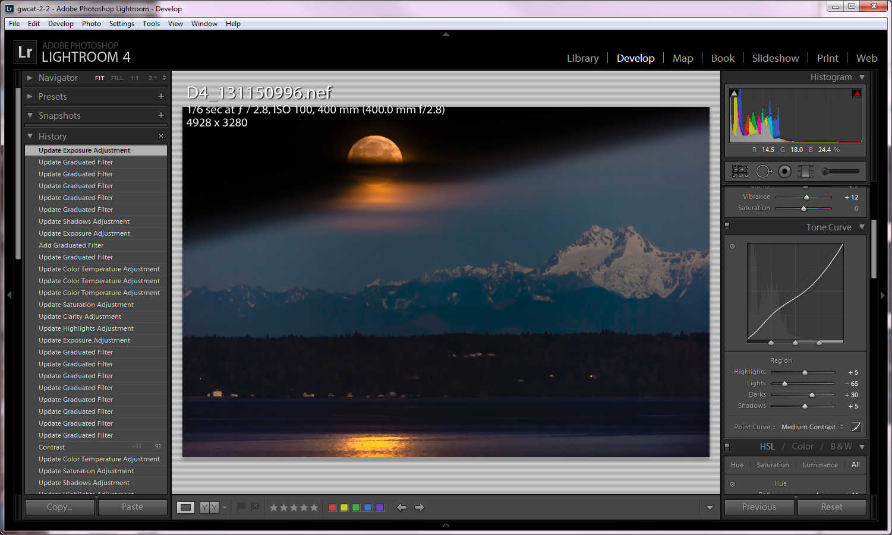The image size is (892, 535).
Task: Click the Copy... button
Action: 59,507
